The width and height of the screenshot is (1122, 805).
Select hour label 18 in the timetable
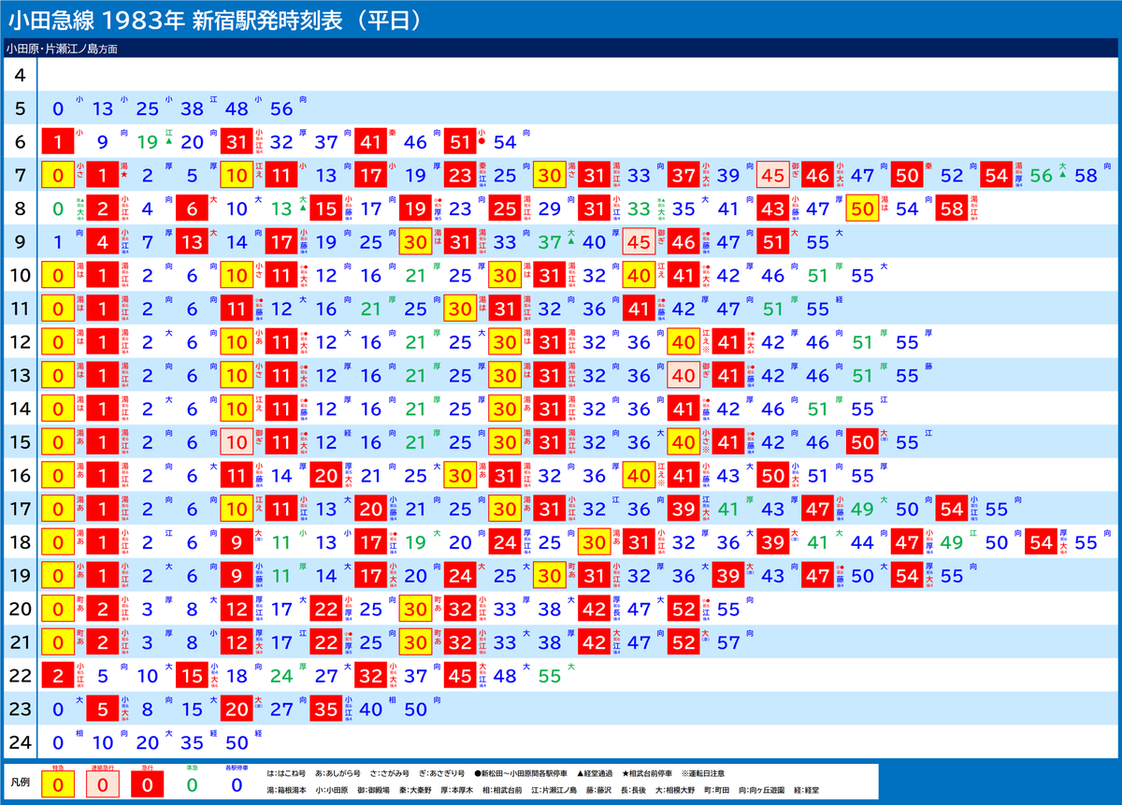(20, 542)
